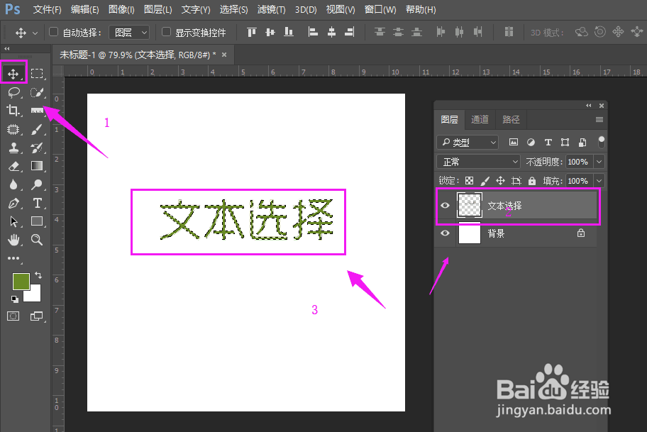Select the Rectangle shape tool
Viewport: 647px width, 432px height.
click(37, 221)
